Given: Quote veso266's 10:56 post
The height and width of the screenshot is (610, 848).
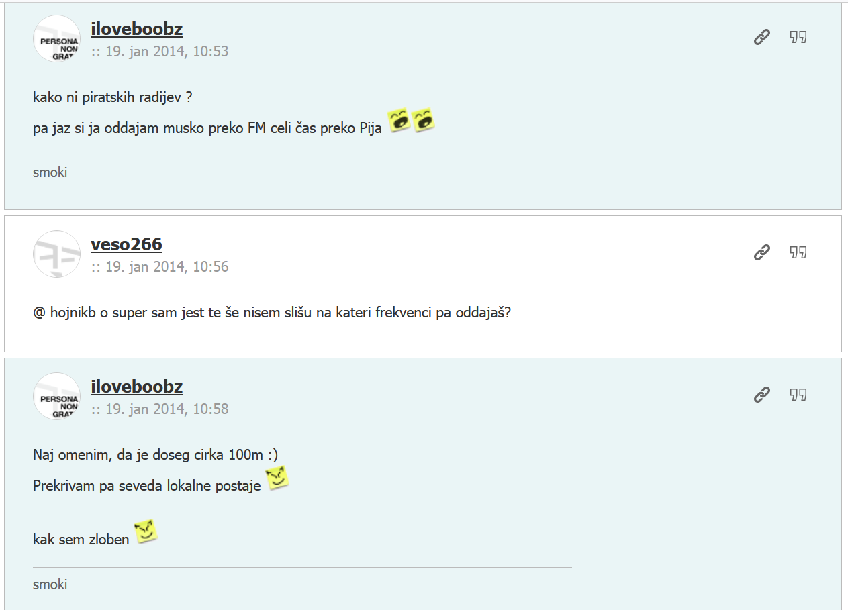Looking at the screenshot, I should pos(798,252).
